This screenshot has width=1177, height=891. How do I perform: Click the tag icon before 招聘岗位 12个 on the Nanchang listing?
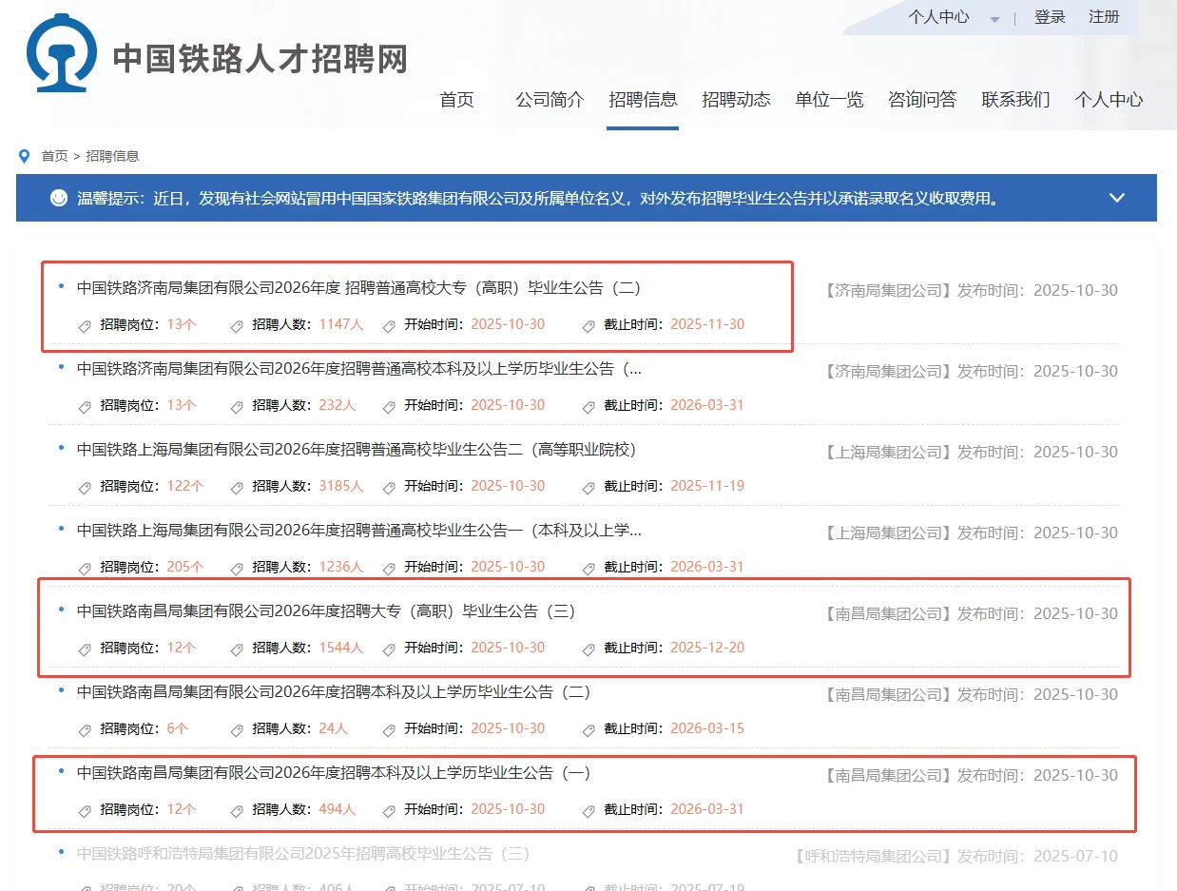(x=84, y=648)
